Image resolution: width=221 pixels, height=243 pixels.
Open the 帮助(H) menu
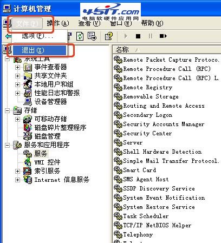click(x=152, y=23)
